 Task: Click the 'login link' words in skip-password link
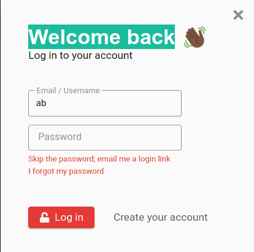click(155, 159)
